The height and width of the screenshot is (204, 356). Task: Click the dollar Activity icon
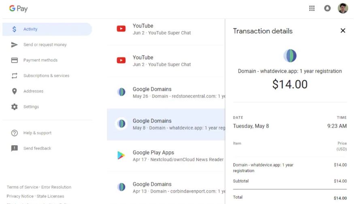(x=14, y=29)
